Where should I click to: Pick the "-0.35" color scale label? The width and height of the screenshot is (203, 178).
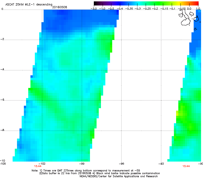pyautogui.click(x=129, y=9)
